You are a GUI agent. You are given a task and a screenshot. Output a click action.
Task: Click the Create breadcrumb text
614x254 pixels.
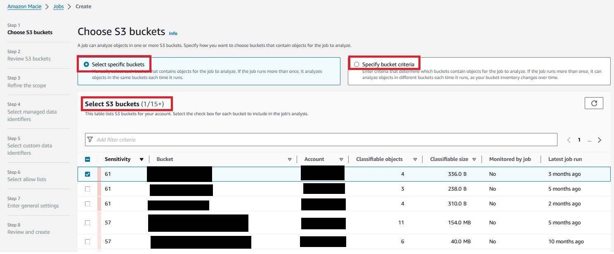coord(83,7)
